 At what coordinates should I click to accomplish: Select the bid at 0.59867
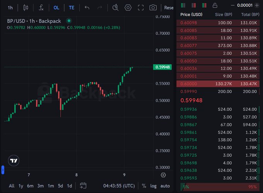point(218,125)
